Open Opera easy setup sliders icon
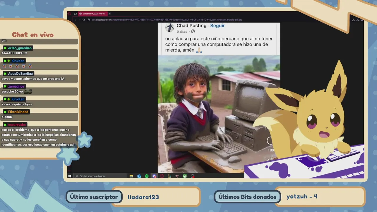This screenshot has height=212, width=377. [362, 20]
